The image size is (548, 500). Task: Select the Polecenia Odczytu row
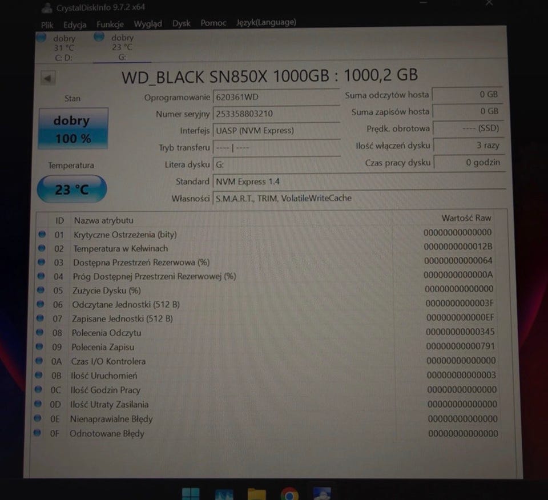[x=267, y=332]
